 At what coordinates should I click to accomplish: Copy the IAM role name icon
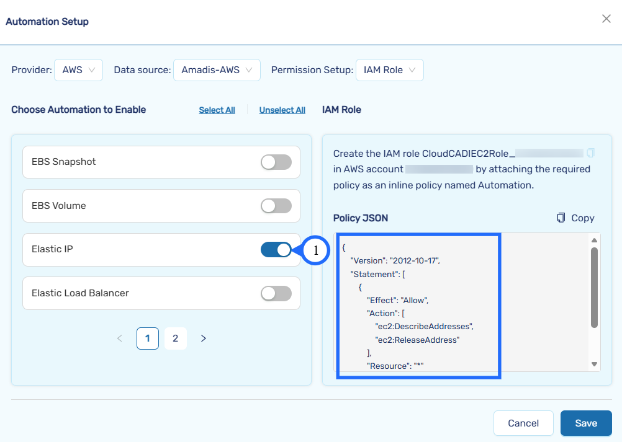click(590, 152)
